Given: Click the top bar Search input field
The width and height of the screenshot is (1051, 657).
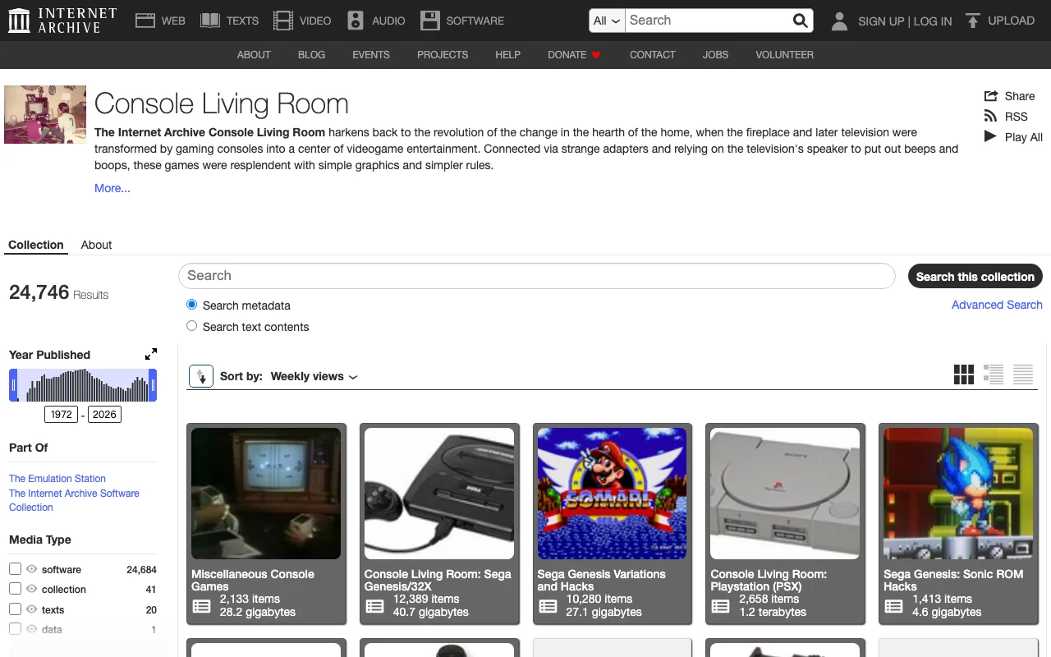Looking at the screenshot, I should click(x=709, y=21).
